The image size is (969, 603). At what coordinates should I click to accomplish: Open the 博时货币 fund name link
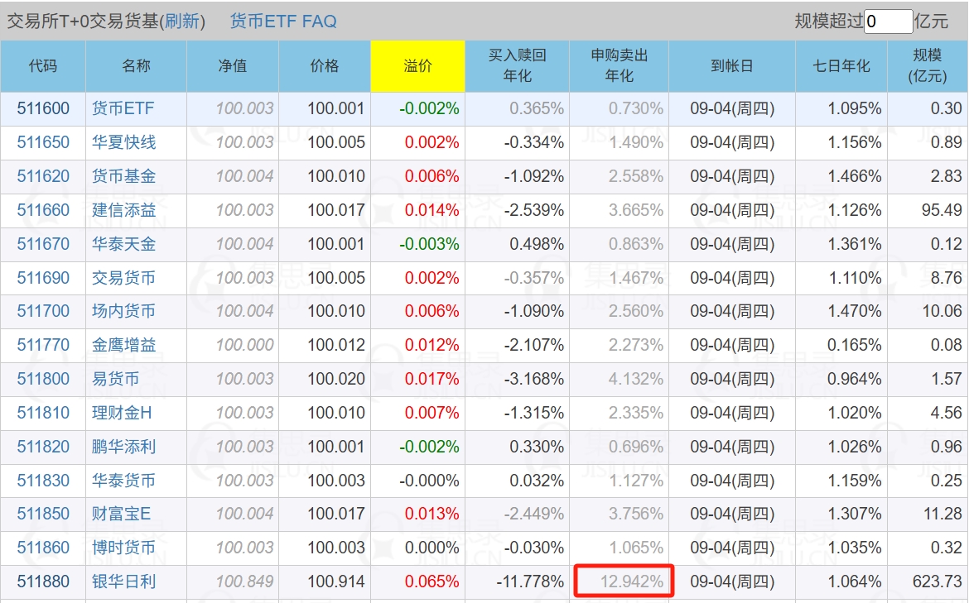123,548
